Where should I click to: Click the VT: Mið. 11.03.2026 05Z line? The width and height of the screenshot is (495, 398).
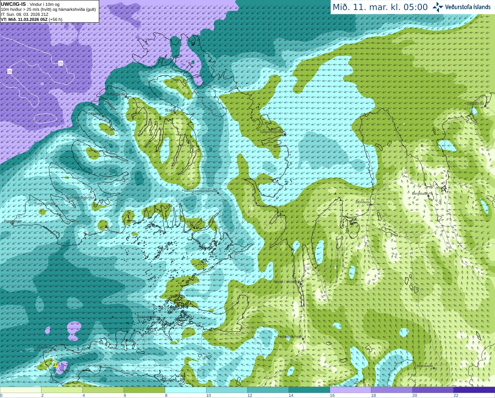click(x=32, y=19)
